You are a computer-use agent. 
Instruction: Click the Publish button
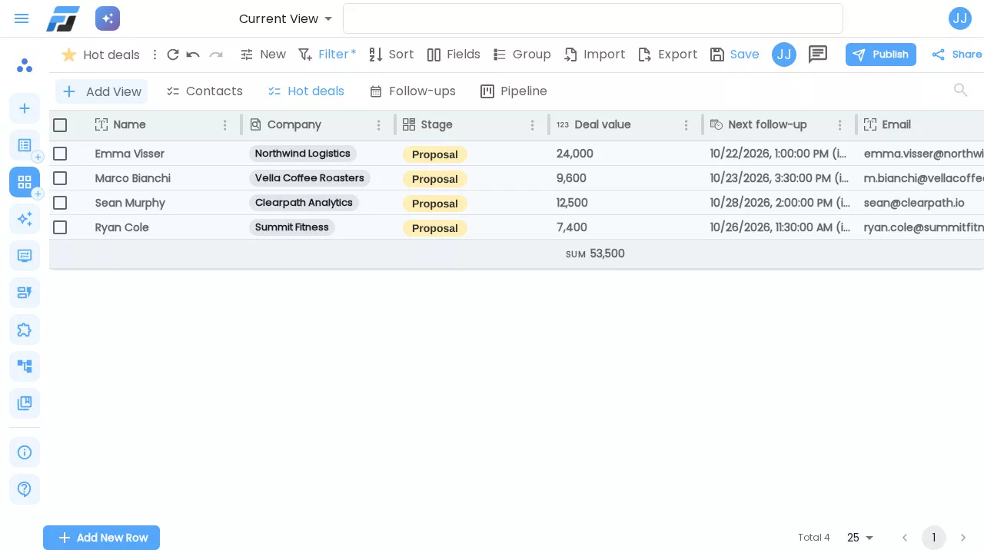pyautogui.click(x=881, y=55)
